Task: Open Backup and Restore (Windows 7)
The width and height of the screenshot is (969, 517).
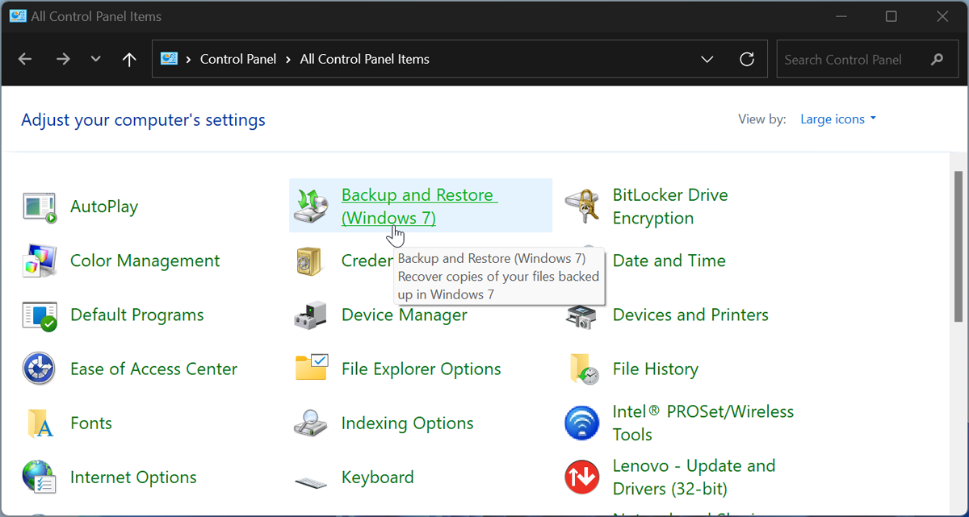Action: click(418, 194)
